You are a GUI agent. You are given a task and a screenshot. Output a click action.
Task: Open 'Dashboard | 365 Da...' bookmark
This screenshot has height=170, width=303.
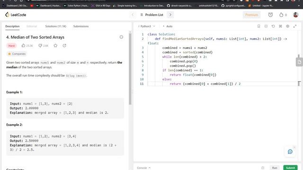(15, 6)
